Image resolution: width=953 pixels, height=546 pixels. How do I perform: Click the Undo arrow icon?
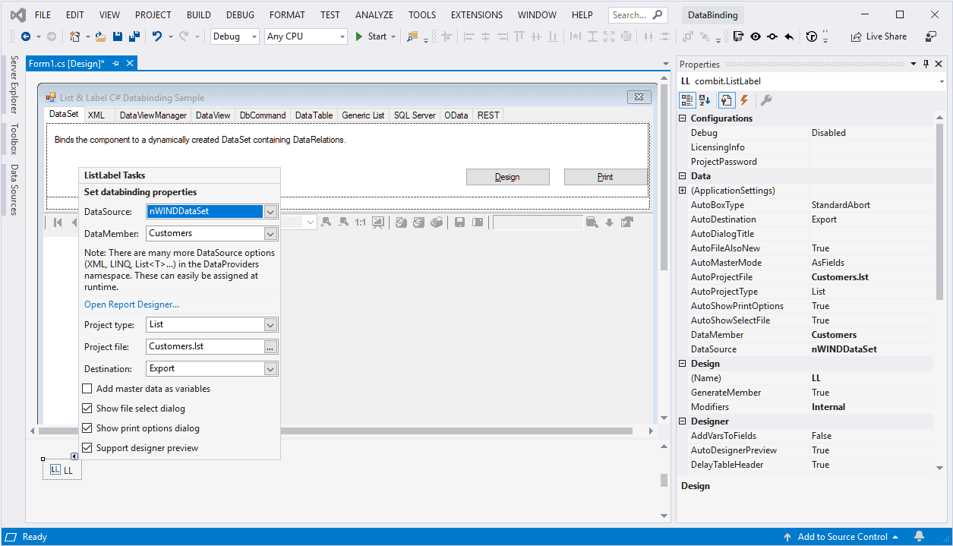pos(157,36)
